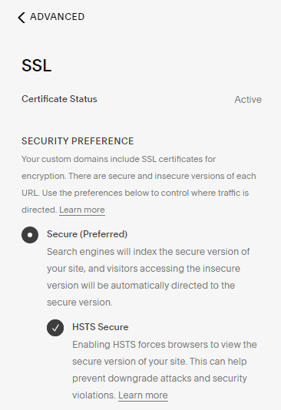Open Learn more link about HSTS violations
Image resolution: width=281 pixels, height=410 pixels.
(143, 395)
